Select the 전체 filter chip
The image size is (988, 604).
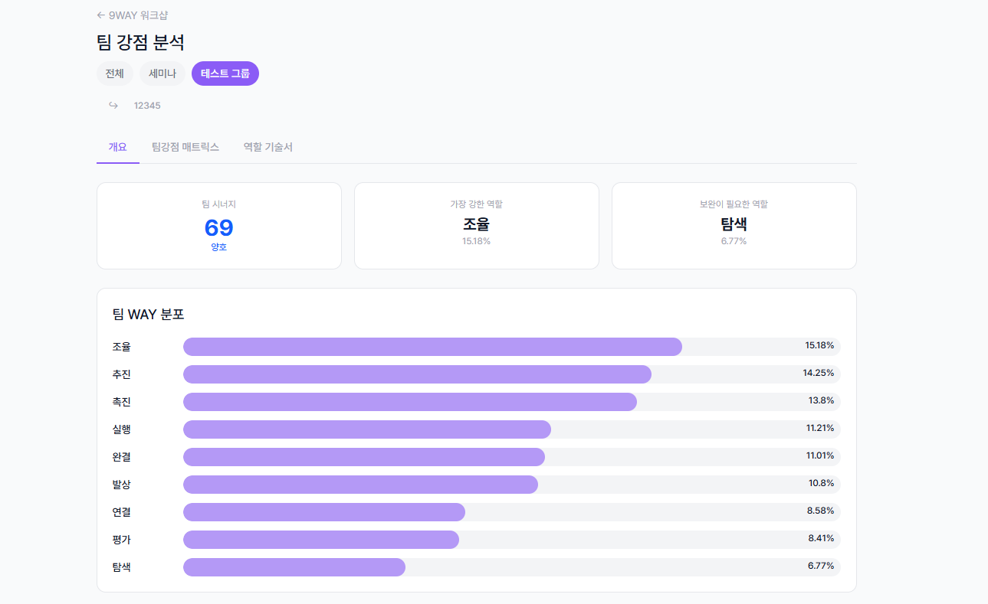(114, 73)
